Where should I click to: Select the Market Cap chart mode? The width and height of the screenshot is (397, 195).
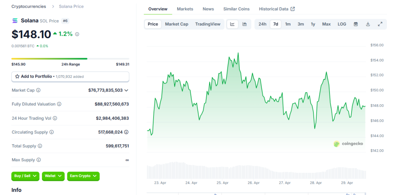point(177,24)
